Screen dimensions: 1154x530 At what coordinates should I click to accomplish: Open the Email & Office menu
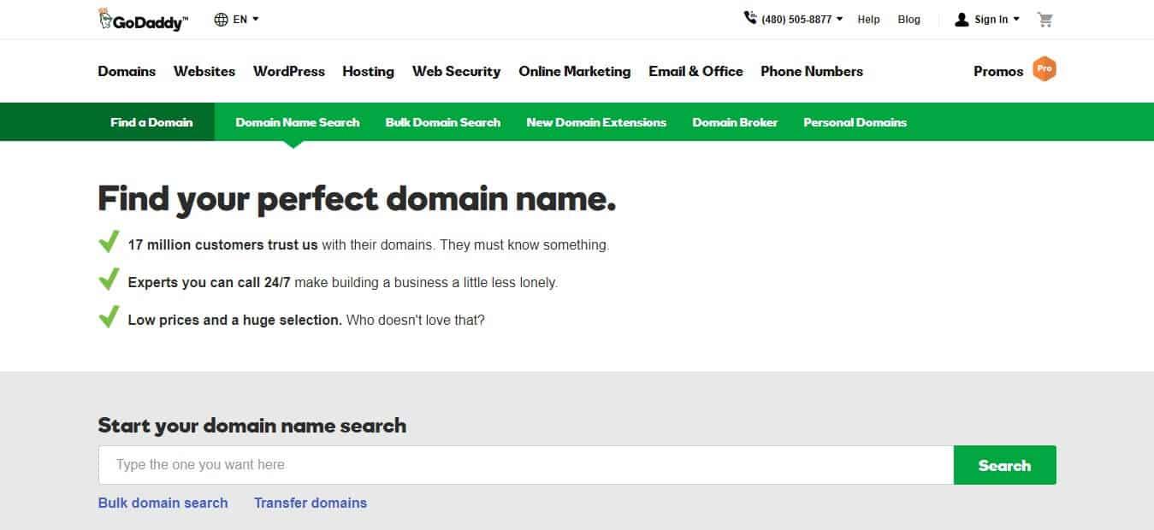tap(695, 72)
